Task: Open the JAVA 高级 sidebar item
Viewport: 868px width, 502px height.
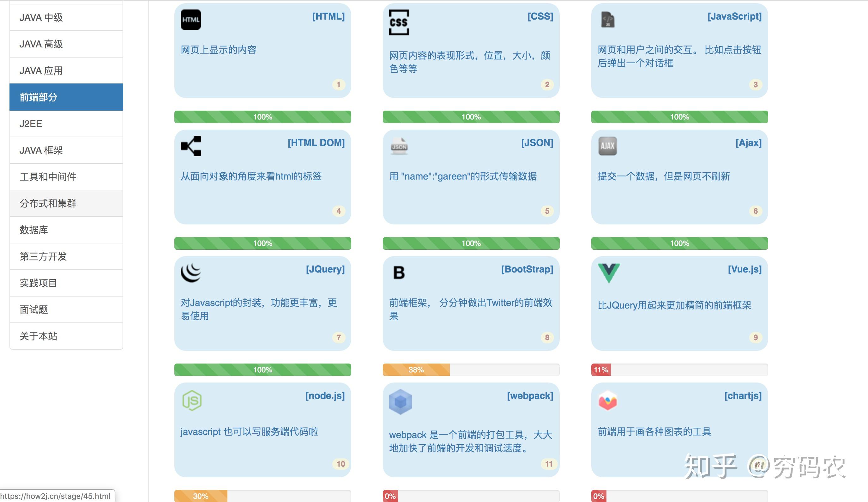Action: [66, 44]
